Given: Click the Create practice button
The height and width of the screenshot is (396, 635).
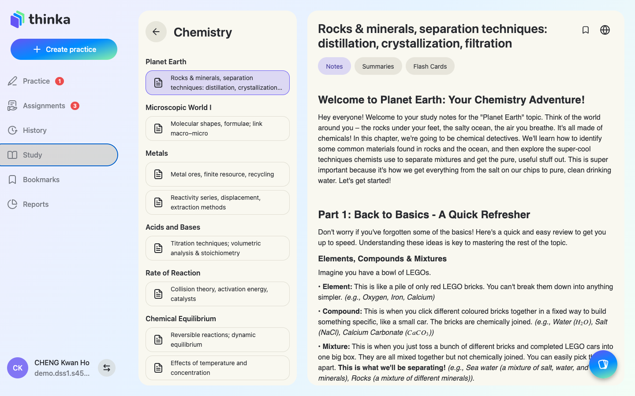Looking at the screenshot, I should (64, 49).
